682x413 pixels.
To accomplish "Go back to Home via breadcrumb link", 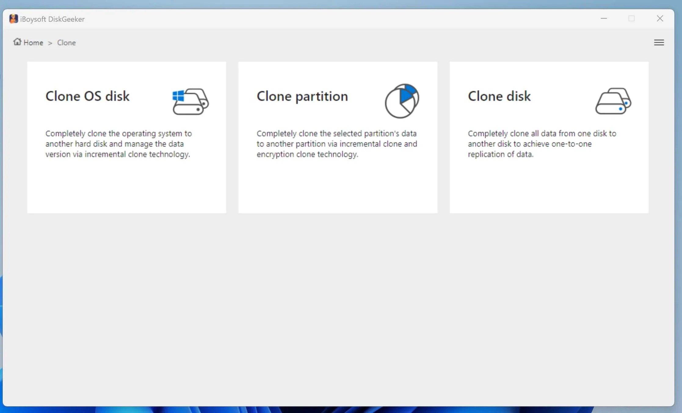I will coord(33,43).
